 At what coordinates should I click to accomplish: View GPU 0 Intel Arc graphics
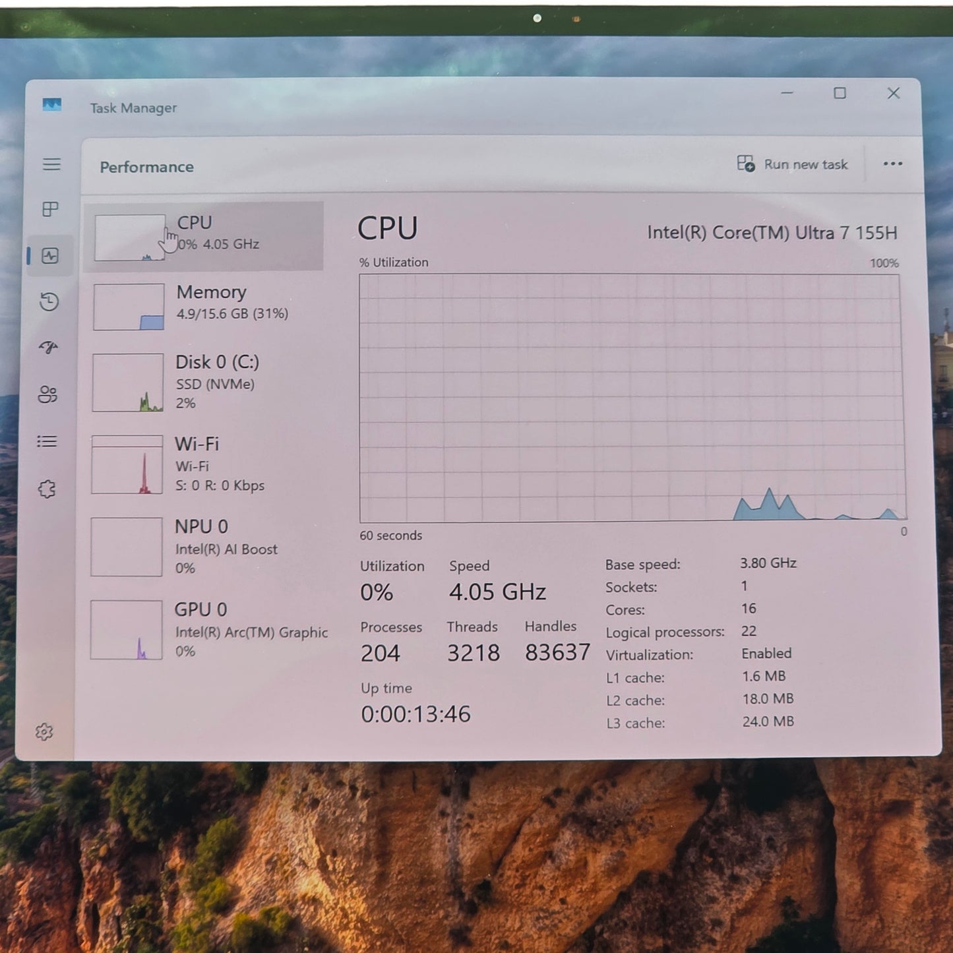click(204, 629)
